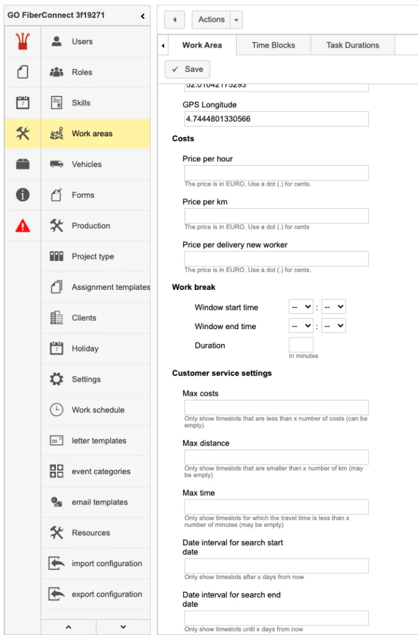
Task: Select the highlighted tools icon in left rail
Action: 23,134
